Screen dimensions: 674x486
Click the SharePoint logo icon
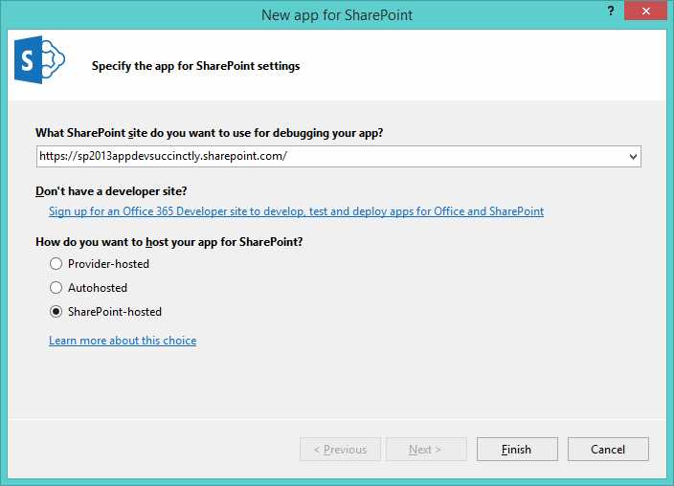(39, 59)
